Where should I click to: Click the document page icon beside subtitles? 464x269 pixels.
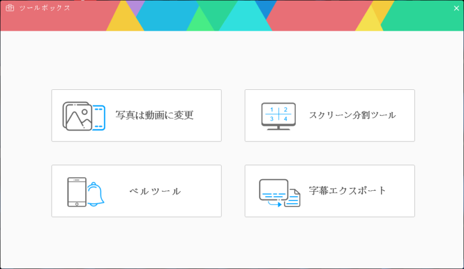pyautogui.click(x=293, y=198)
